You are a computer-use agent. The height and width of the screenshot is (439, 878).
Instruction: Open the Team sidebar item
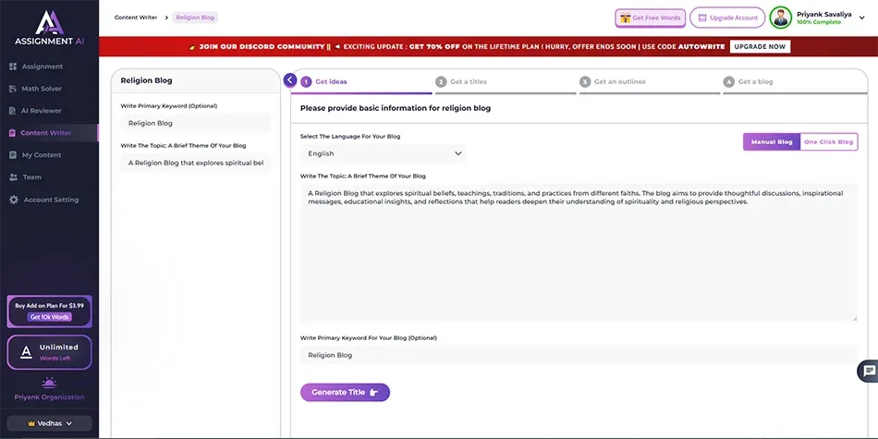click(31, 177)
